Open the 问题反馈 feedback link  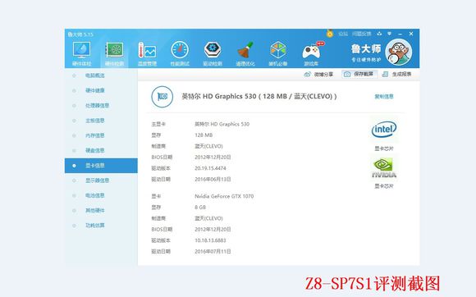pyautogui.click(x=362, y=34)
